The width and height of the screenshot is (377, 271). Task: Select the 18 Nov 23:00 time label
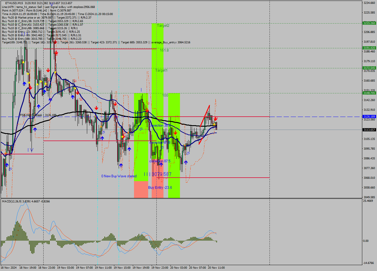point(47,268)
